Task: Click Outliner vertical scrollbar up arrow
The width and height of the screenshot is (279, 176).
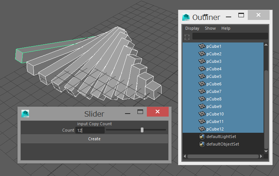Action: [x=266, y=45]
